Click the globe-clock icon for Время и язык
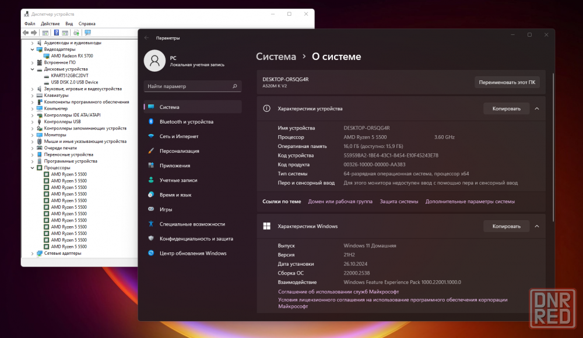583x338 pixels. coord(151,195)
